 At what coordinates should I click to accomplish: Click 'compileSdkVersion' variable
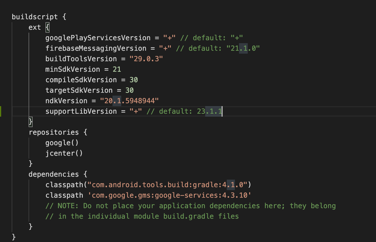(81, 80)
